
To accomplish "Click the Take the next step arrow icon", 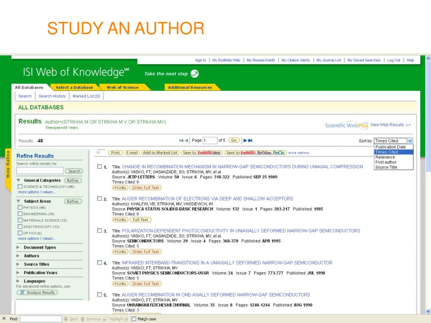I will click(194, 74).
